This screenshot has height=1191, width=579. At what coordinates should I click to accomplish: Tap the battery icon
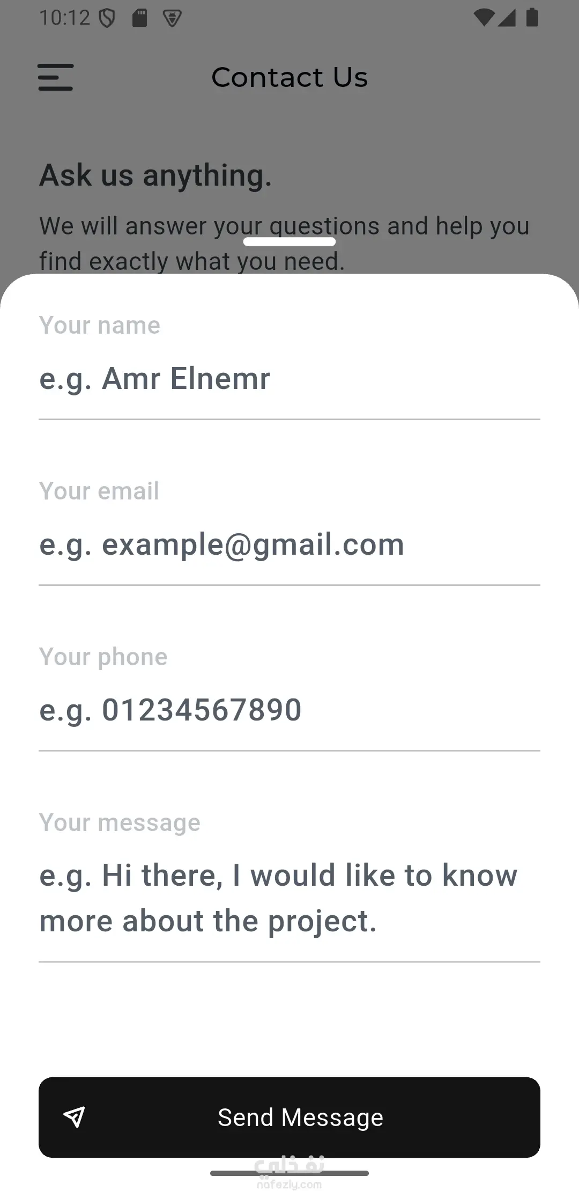532,18
